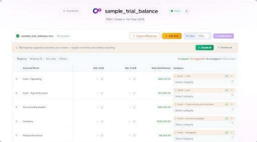Click the purple infinity logo icon

(97, 11)
